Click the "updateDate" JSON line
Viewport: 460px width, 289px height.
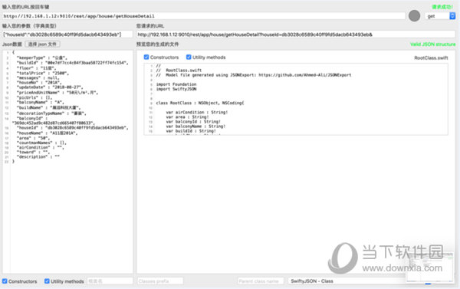tap(50, 87)
